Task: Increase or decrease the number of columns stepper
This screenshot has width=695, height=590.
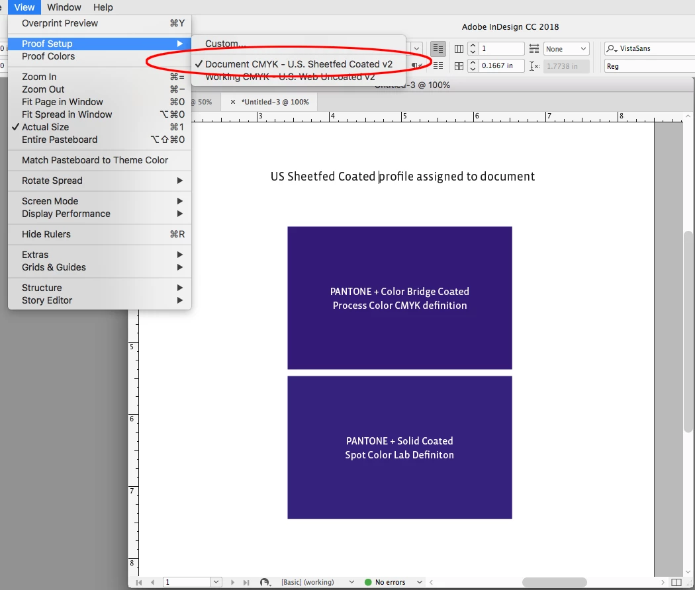Action: click(x=473, y=48)
